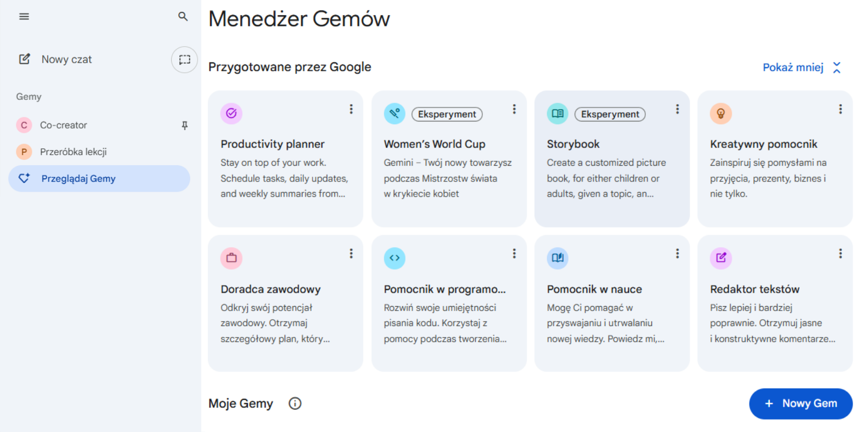This screenshot has height=432, width=864.
Task: Open the Storybook Gem card
Action: coord(612,159)
